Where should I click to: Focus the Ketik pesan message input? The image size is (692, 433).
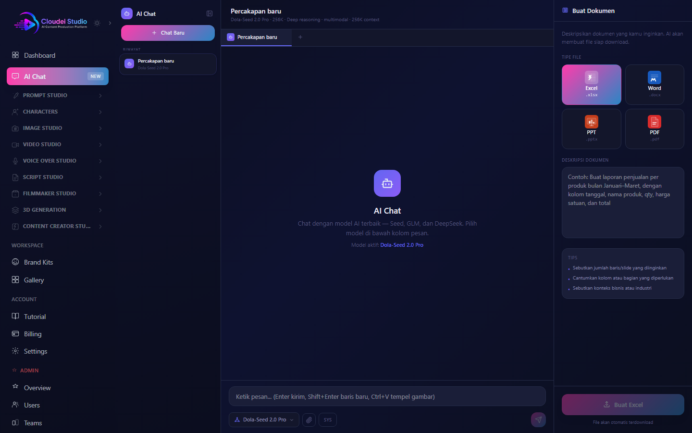click(387, 396)
